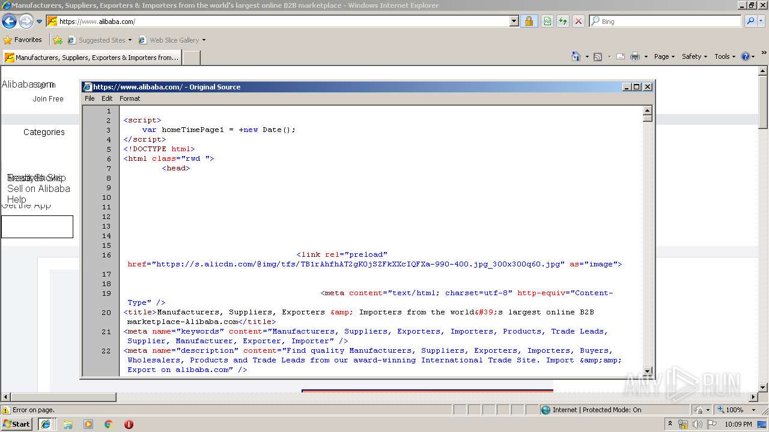
Task: Refresh the page with the refresh icon
Action: (x=563, y=22)
